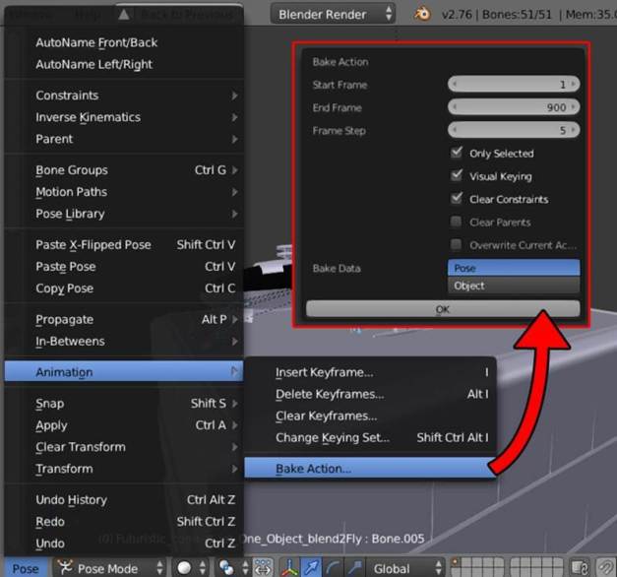Increase End Frame with right arrow
Viewport: 617px width, 577px height.
pyautogui.click(x=574, y=106)
